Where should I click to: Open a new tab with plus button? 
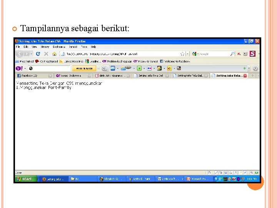(x=253, y=76)
